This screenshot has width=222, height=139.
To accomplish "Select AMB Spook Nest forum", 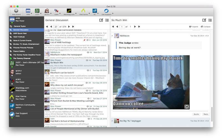I will pyautogui.click(x=26, y=33).
